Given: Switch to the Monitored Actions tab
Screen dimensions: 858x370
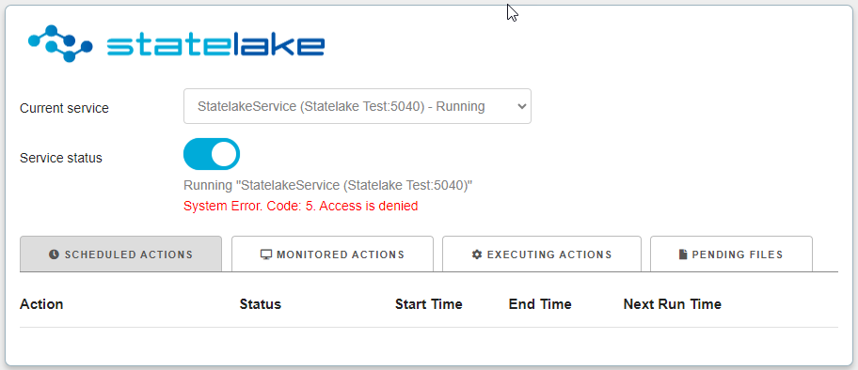Looking at the screenshot, I should 332,254.
